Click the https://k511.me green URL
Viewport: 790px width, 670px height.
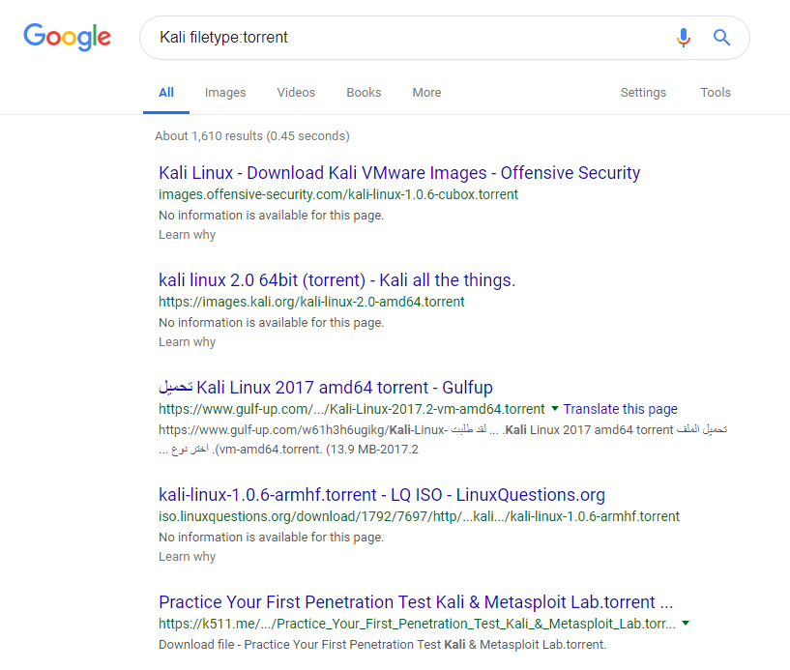[417, 624]
